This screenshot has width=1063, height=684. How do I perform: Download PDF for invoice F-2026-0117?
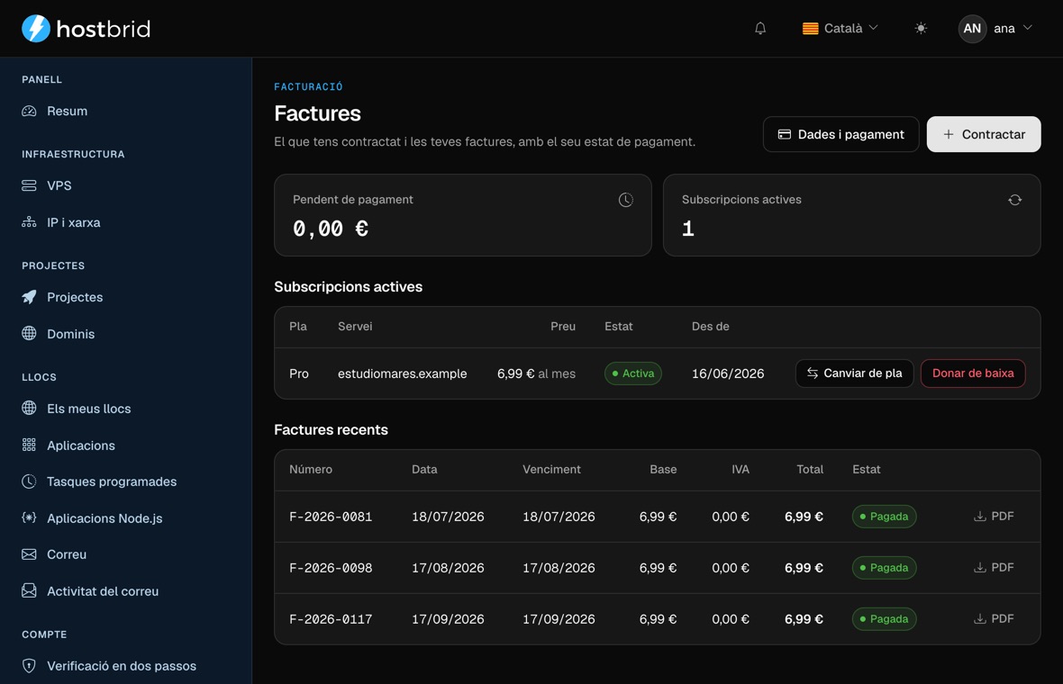(994, 619)
